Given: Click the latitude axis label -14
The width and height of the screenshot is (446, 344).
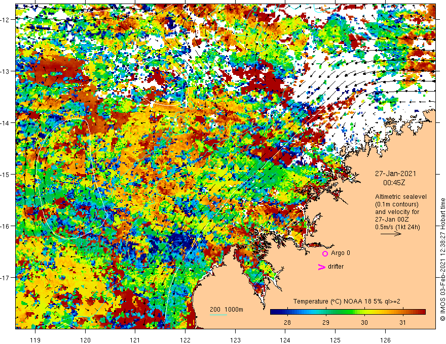Looking at the screenshot, I should (x=5, y=123).
